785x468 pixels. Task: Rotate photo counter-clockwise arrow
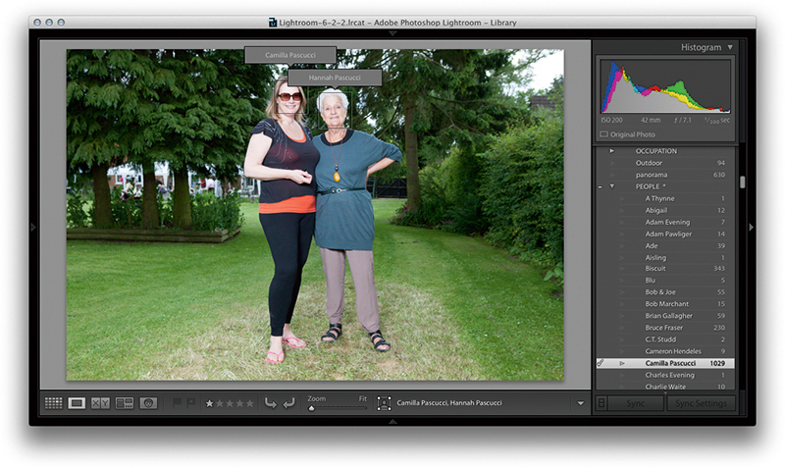(271, 403)
